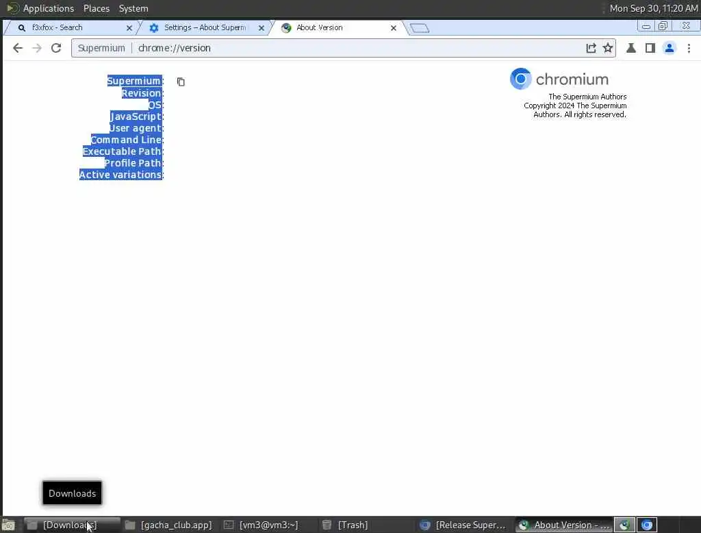Open the three-dot browser menu

coord(689,48)
